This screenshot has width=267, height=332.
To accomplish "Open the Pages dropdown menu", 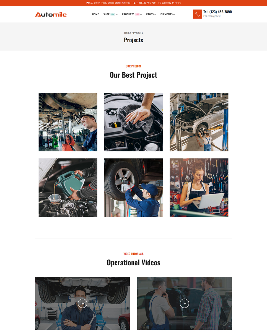I will tap(151, 14).
